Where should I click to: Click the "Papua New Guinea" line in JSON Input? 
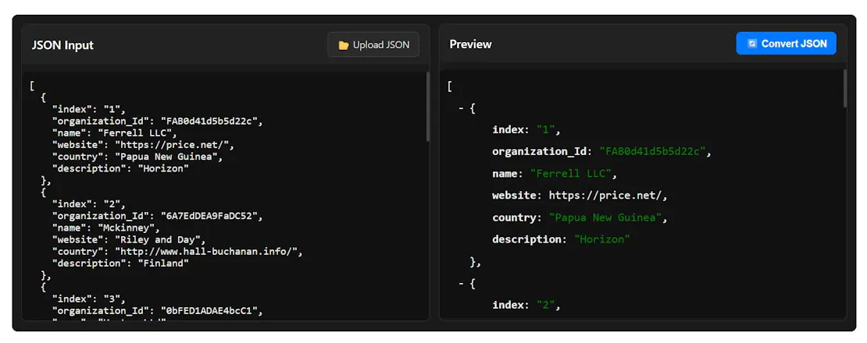click(137, 157)
